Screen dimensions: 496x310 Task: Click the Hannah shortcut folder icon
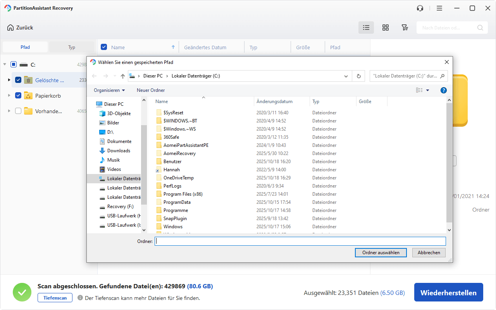[159, 170]
